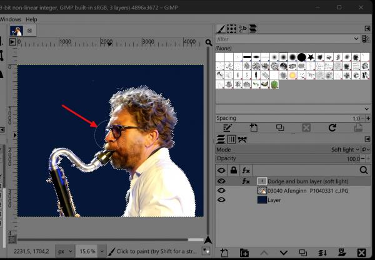
Task: Open the Windows menu
Action: click(x=10, y=19)
